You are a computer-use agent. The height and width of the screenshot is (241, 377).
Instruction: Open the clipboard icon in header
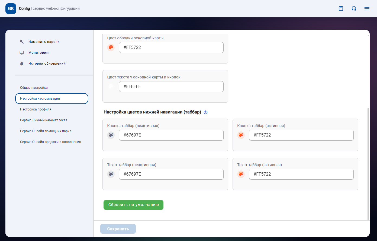[x=341, y=9]
